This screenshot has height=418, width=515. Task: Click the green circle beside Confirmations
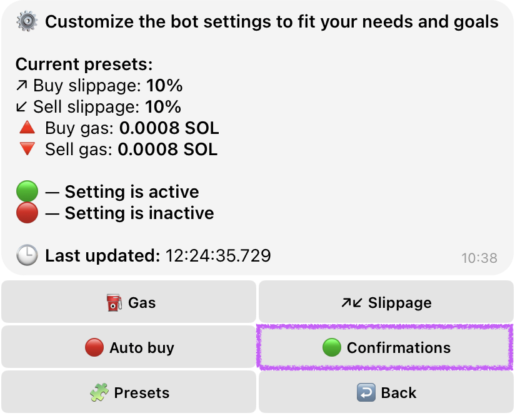click(332, 347)
